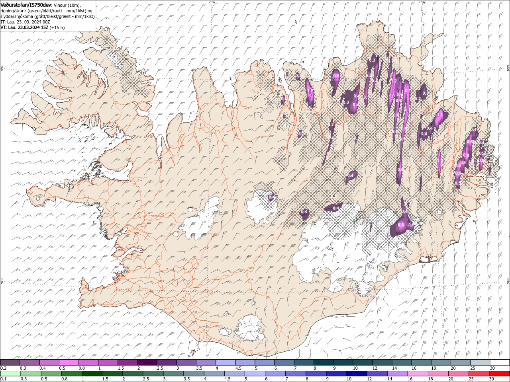This screenshot has height=382, width=510.
Task: Click the '3.5' label in the snow legend
Action: (199, 368)
